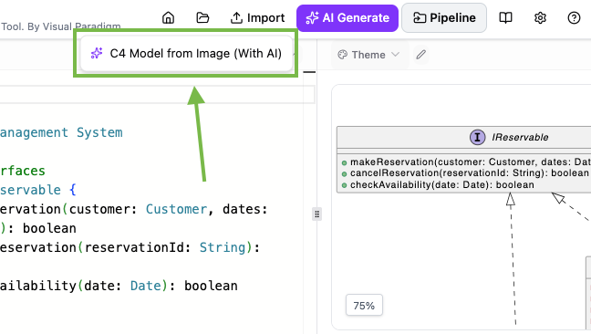The height and width of the screenshot is (334, 591).
Task: Expand the Theme dropdown
Action: [368, 55]
